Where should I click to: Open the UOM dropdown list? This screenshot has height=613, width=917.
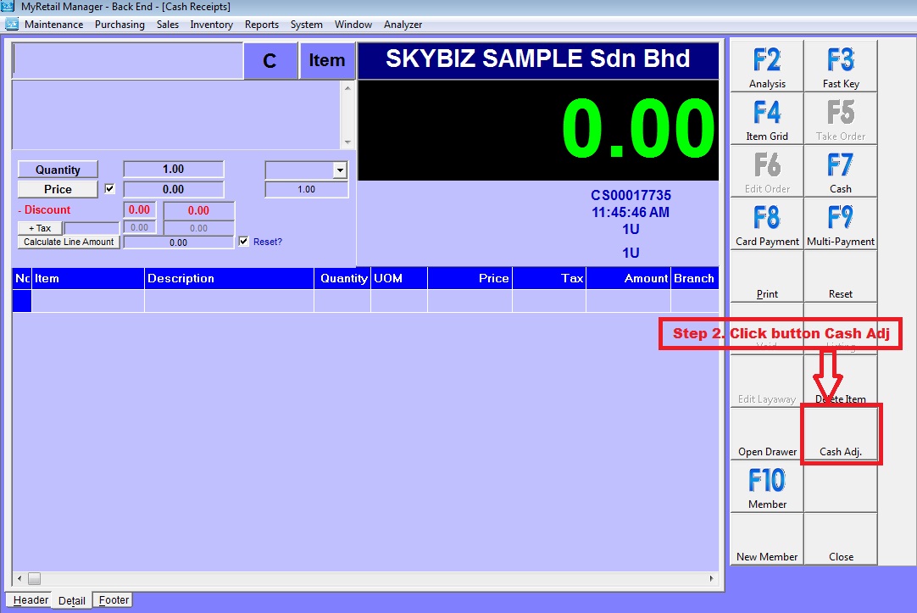(339, 169)
